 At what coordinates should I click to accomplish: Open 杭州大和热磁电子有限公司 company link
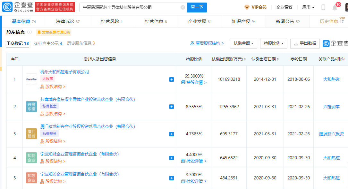tap(64, 72)
